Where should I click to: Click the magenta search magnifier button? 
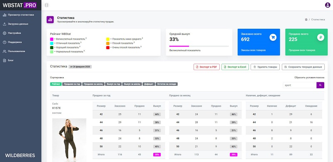[x=320, y=85]
